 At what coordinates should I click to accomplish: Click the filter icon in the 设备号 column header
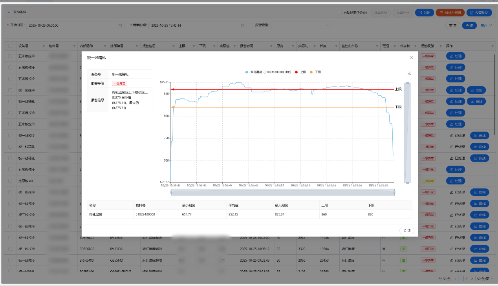coord(44,46)
